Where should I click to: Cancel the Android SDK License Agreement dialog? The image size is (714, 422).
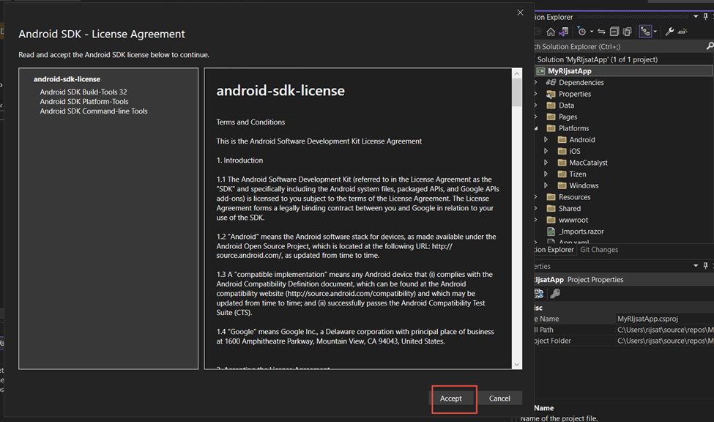[x=499, y=398]
